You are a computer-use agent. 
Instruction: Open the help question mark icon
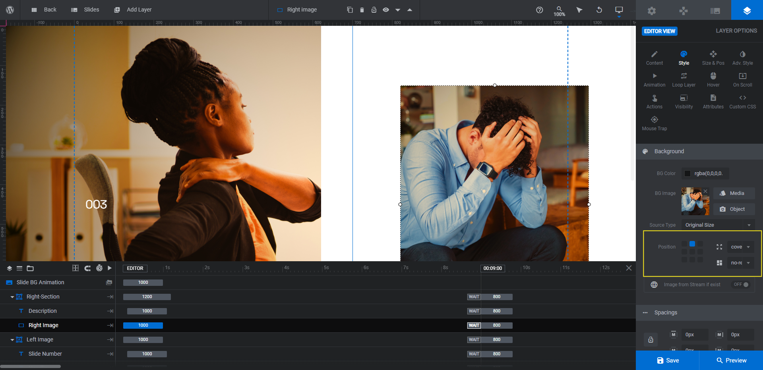[x=539, y=10]
